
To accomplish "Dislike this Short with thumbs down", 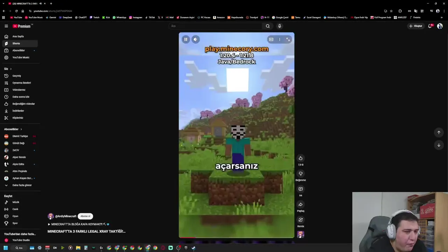I will pos(301,174).
